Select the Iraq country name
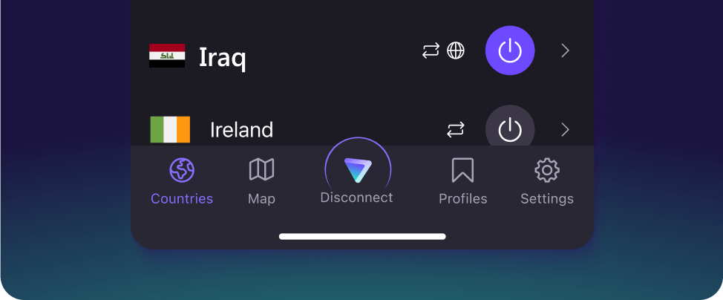 coord(222,58)
